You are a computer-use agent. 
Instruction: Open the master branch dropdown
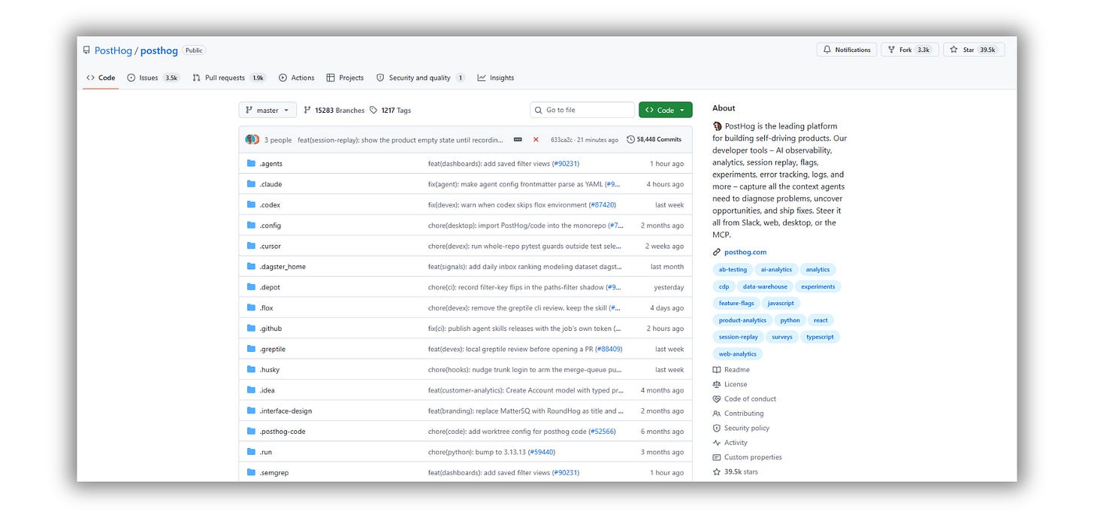tap(267, 111)
